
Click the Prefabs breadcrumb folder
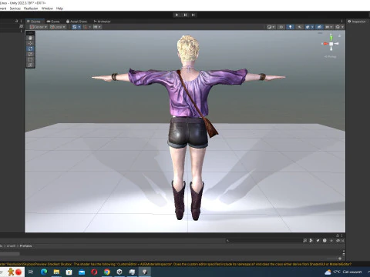(25, 246)
